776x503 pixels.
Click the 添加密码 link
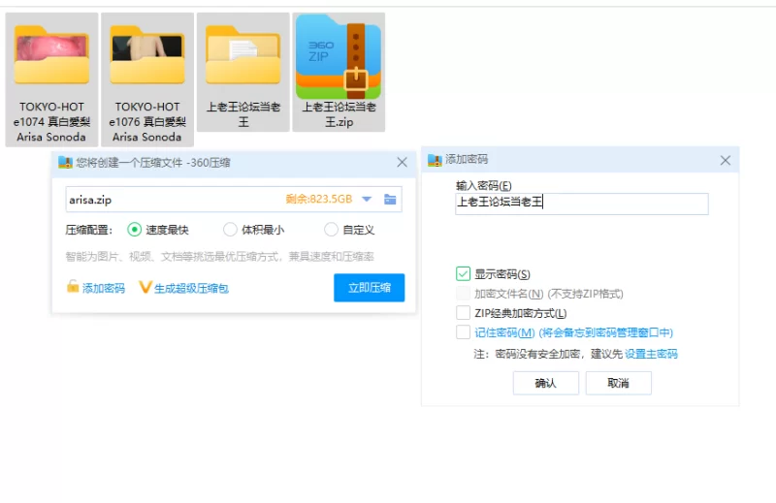coord(104,288)
